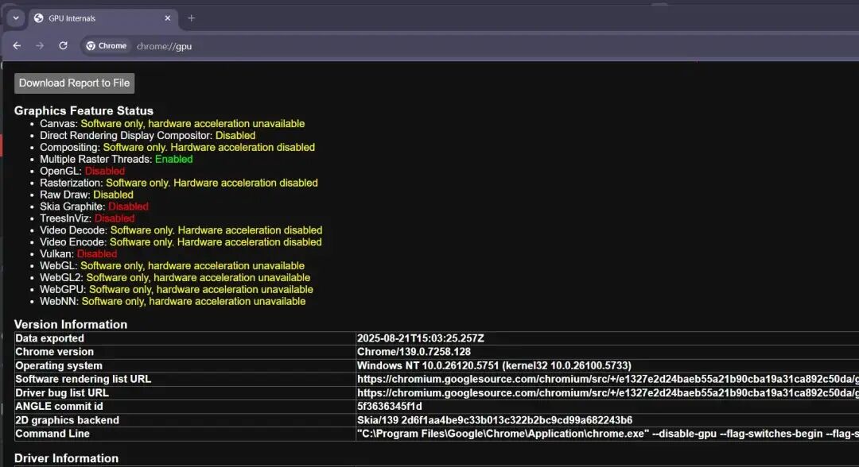Select the GPU Internals tab

[x=101, y=18]
